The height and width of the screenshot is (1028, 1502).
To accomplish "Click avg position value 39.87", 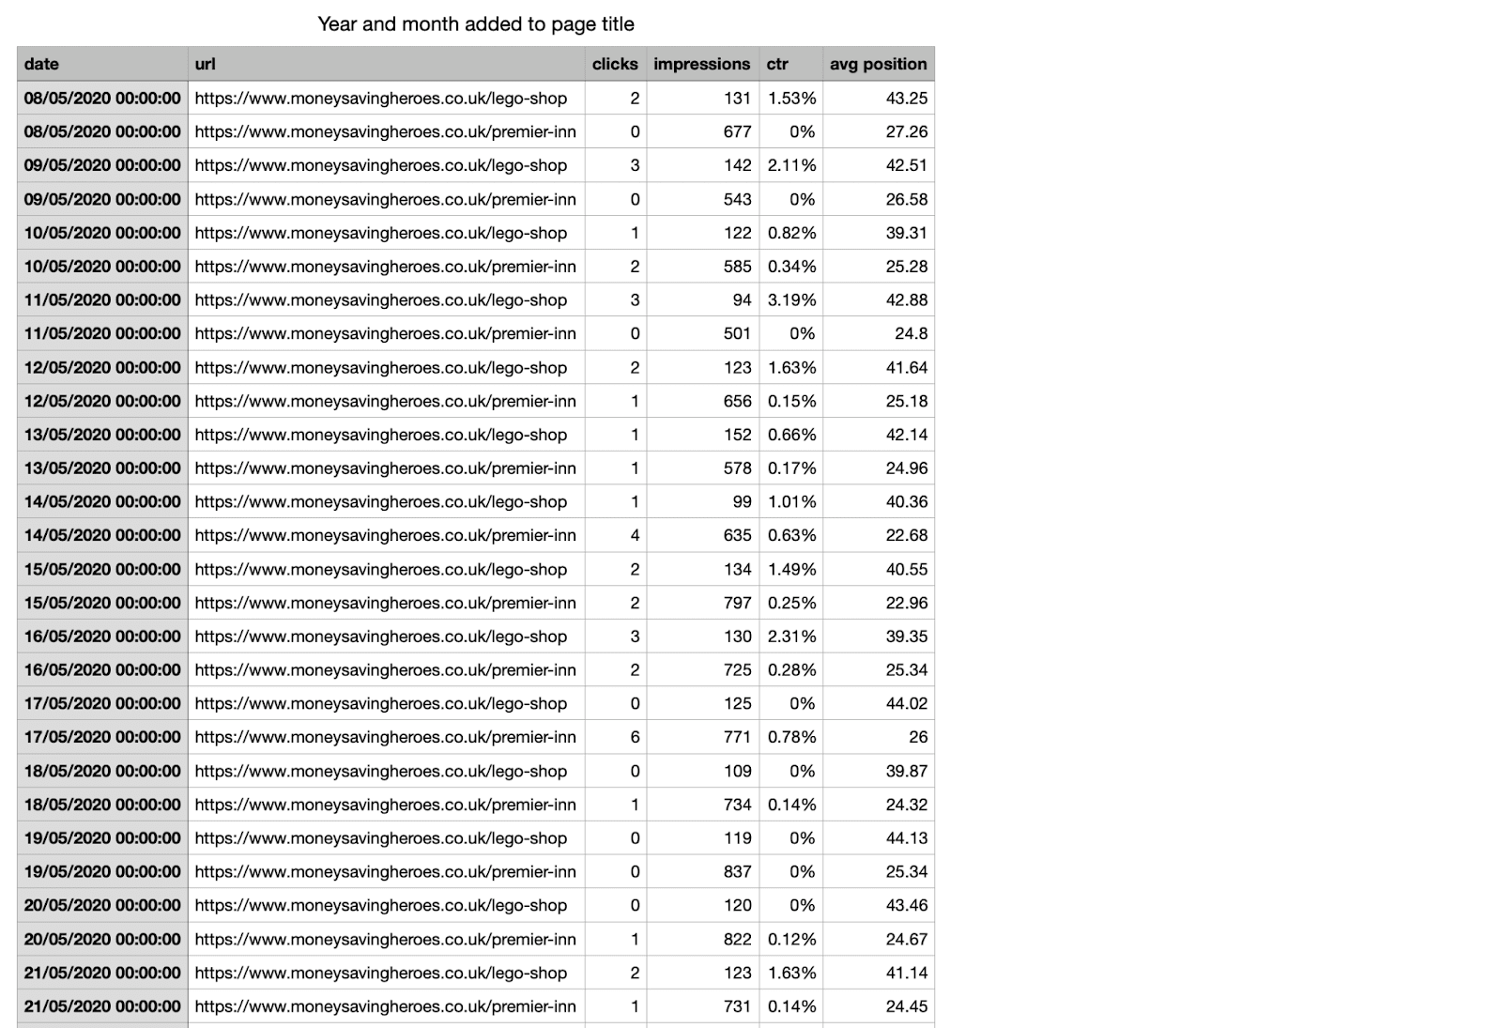I will tap(906, 771).
